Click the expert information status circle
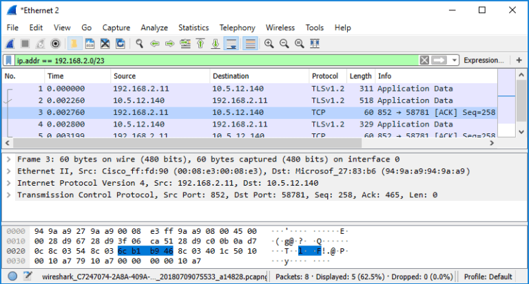 coord(12,276)
